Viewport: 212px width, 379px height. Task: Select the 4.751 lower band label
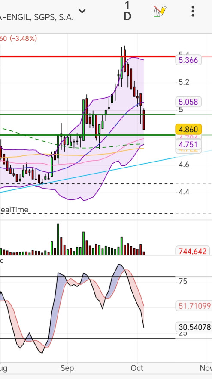[188, 145]
